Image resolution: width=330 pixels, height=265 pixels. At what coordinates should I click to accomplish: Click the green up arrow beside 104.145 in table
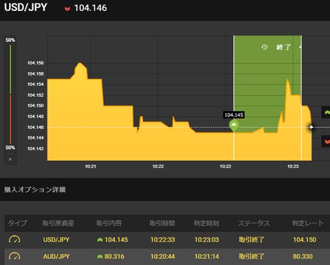pyautogui.click(x=100, y=240)
